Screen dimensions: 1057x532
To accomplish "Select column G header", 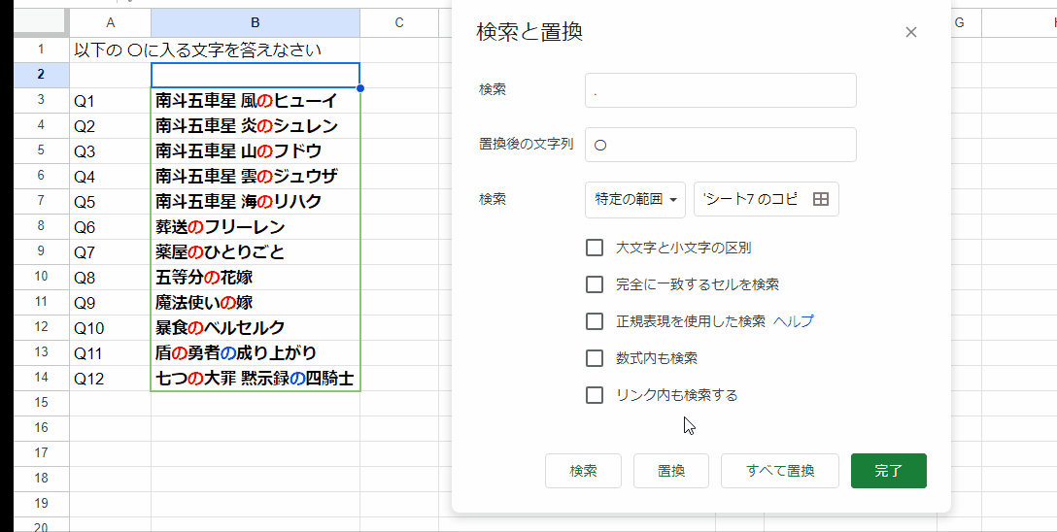I will [x=959, y=23].
